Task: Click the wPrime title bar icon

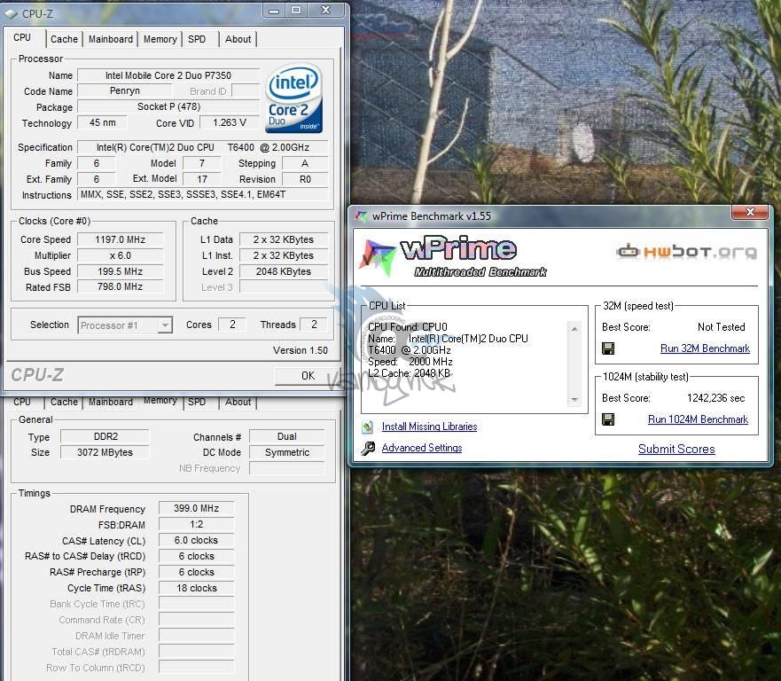Action: (x=361, y=215)
